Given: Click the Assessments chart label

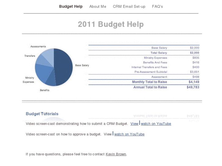Looking at the screenshot, I should tap(38, 47).
